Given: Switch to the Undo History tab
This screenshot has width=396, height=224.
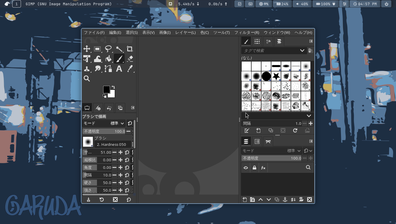Looking at the screenshot, I should (109, 108).
